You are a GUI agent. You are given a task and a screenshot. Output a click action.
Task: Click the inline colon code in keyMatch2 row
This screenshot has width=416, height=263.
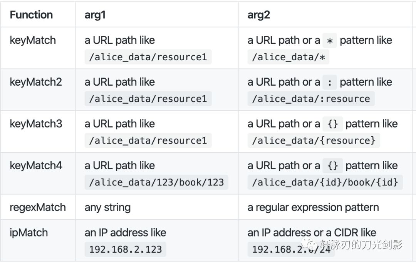329,82
